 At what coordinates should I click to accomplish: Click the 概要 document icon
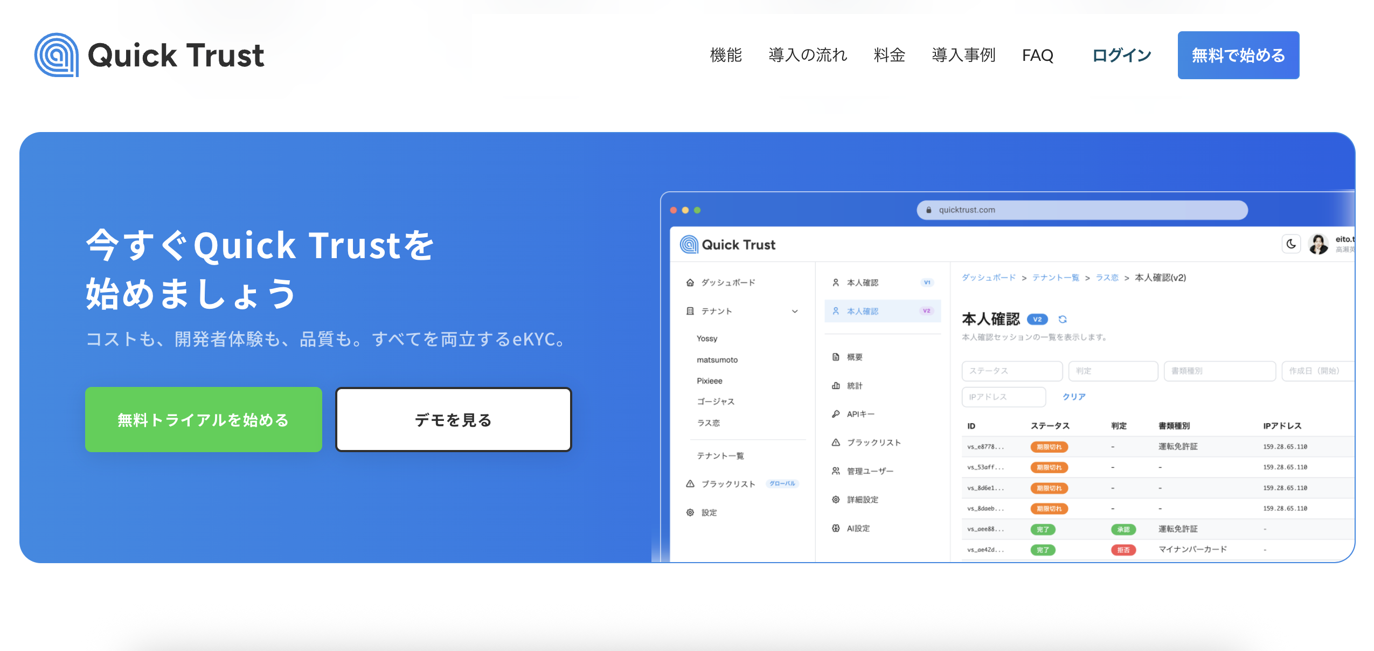(x=836, y=357)
